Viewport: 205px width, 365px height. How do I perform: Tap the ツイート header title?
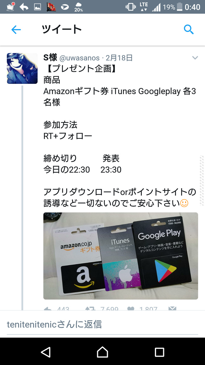point(61,29)
